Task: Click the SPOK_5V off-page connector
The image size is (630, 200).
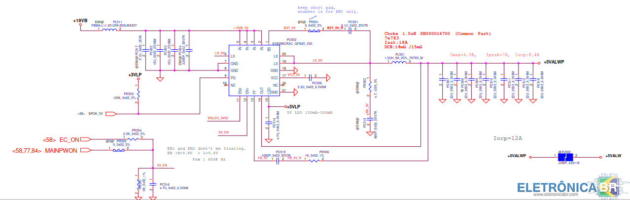Action: (x=111, y=114)
